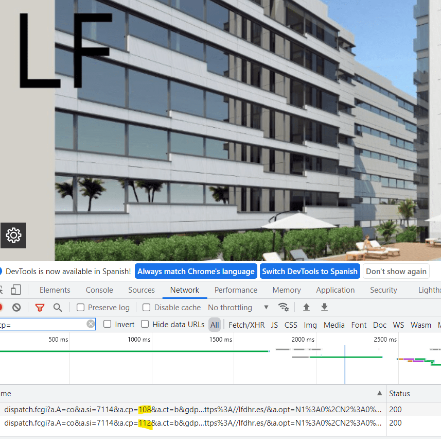Viewport: 441px width, 439px height.
Task: Filter requests by Wasm type
Action: [421, 325]
